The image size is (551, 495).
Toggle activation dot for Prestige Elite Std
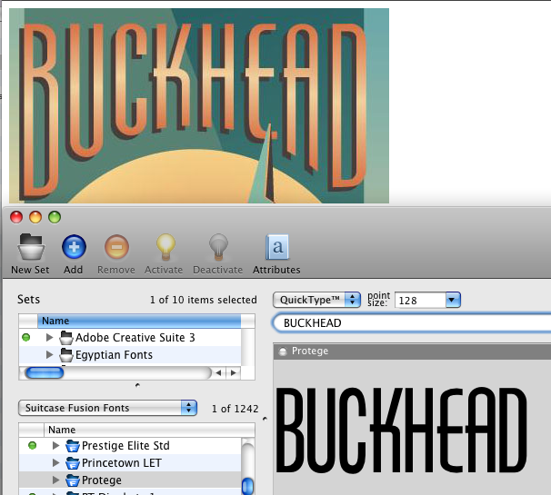pos(33,446)
